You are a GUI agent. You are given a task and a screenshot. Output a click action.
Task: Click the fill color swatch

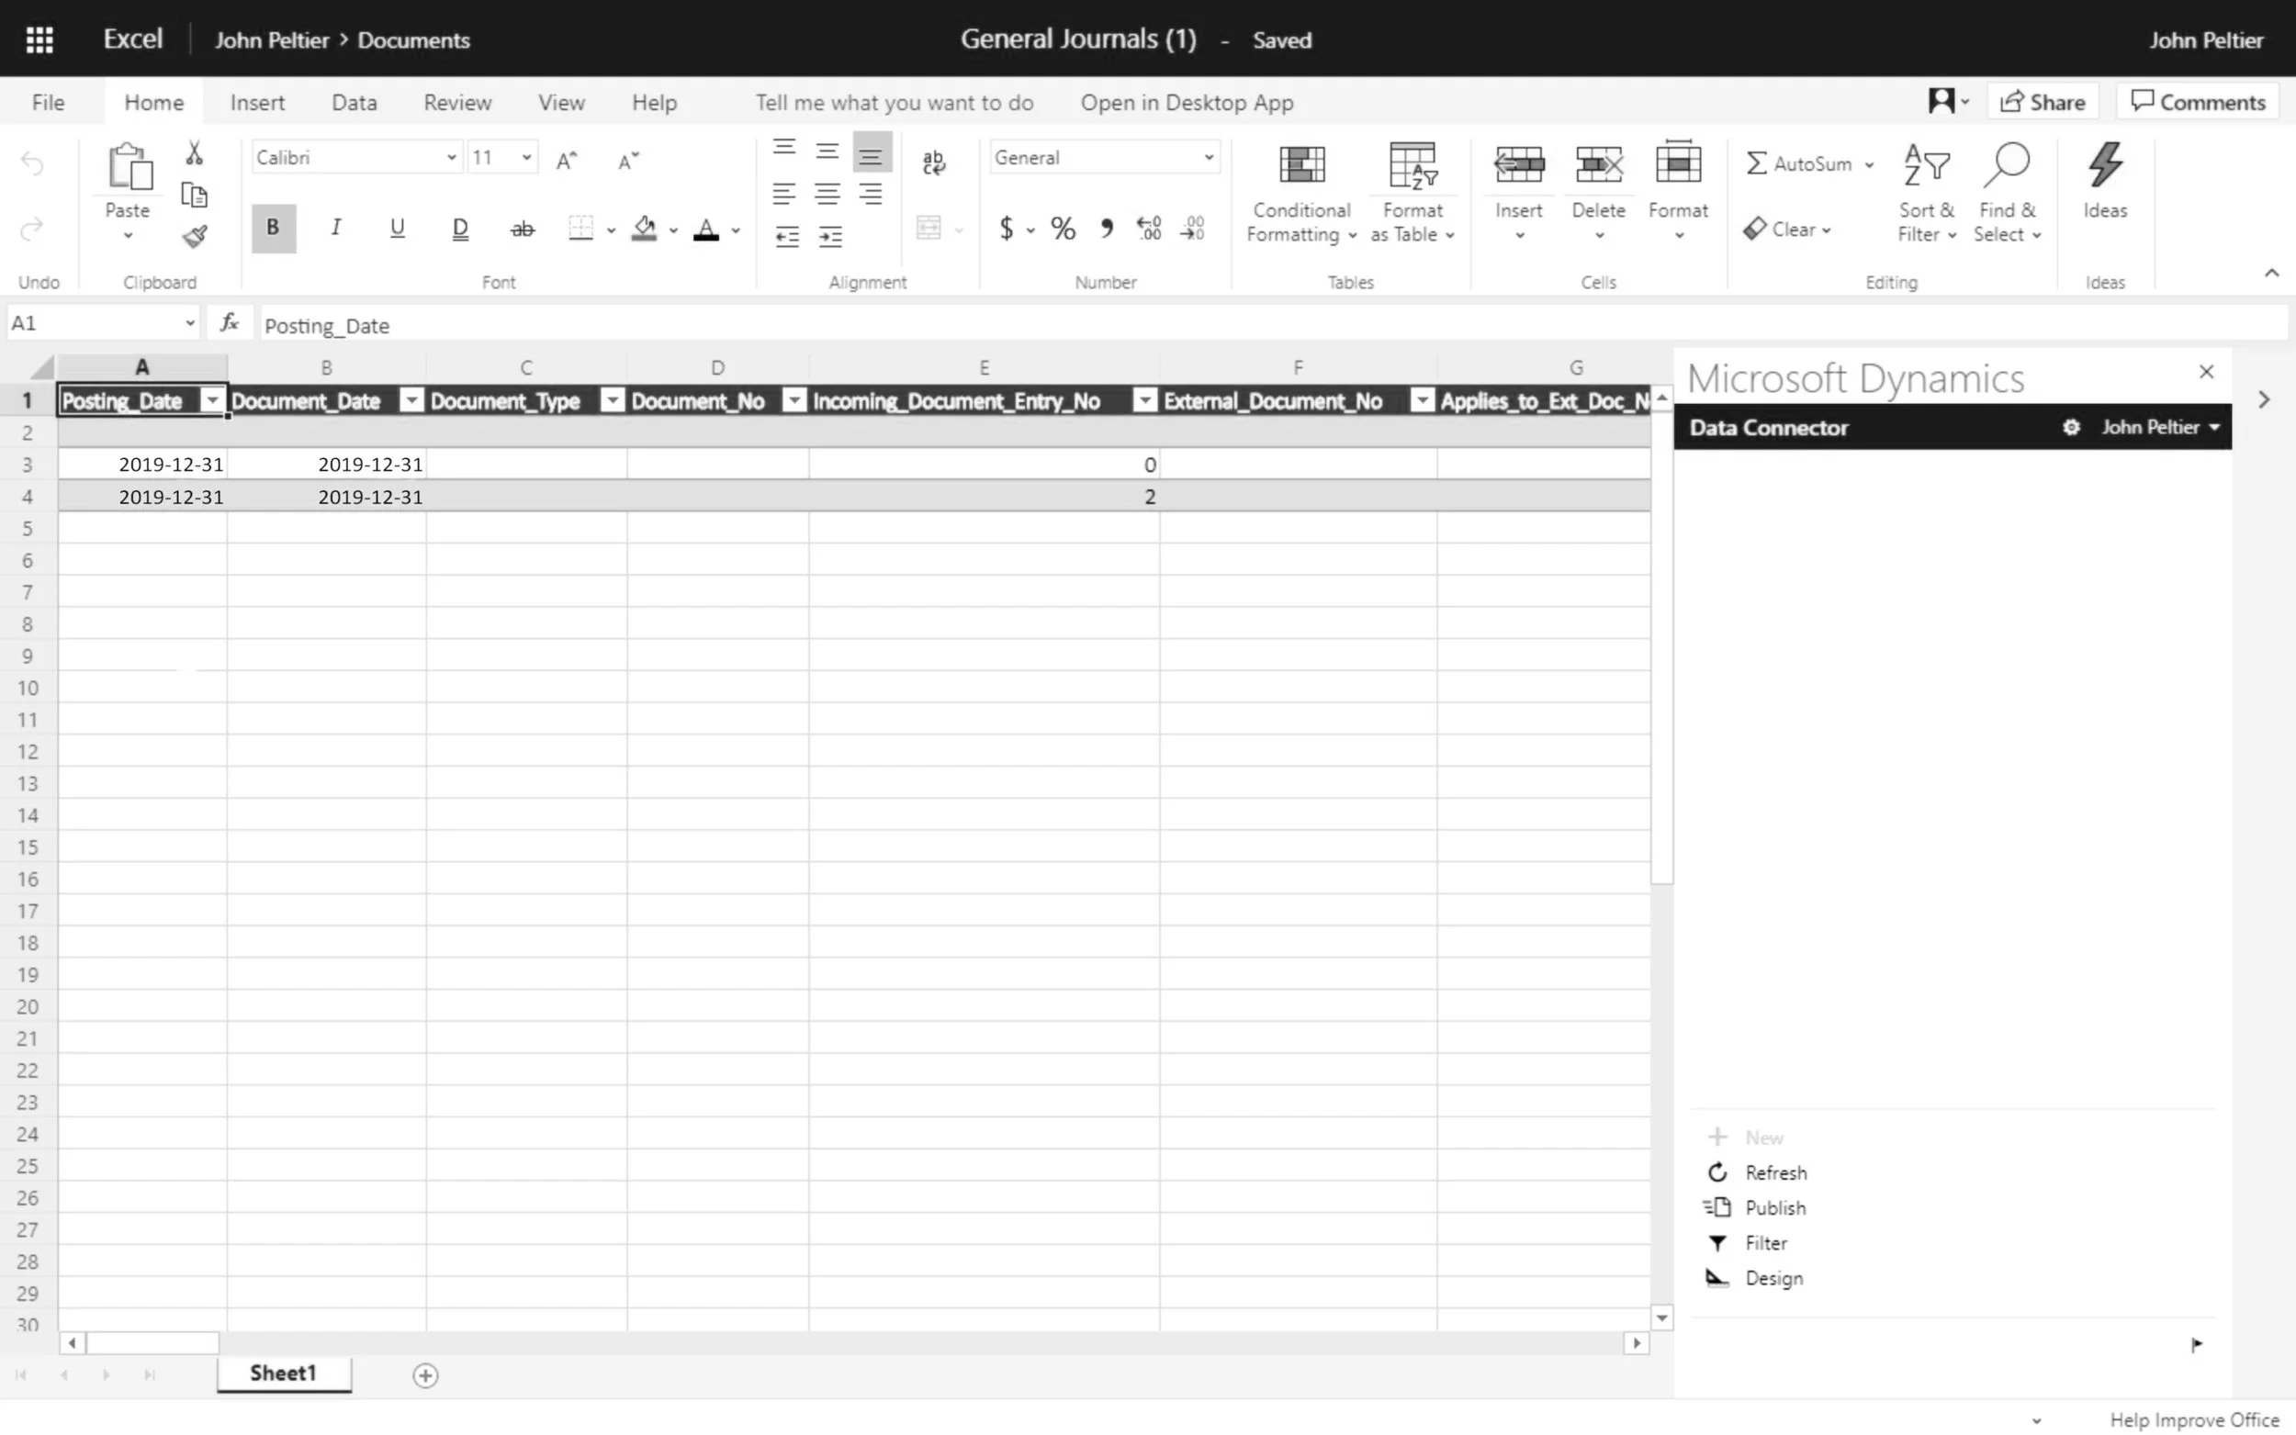[646, 228]
